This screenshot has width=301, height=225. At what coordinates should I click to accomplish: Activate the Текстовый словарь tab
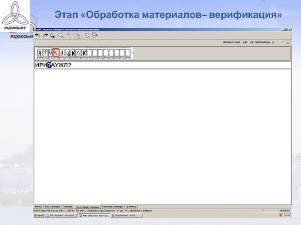point(87,207)
